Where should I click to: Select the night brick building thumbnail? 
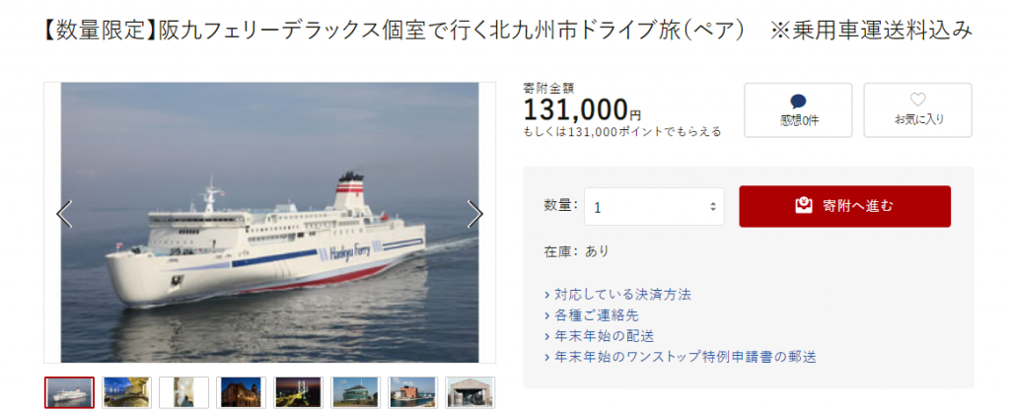tap(241, 392)
